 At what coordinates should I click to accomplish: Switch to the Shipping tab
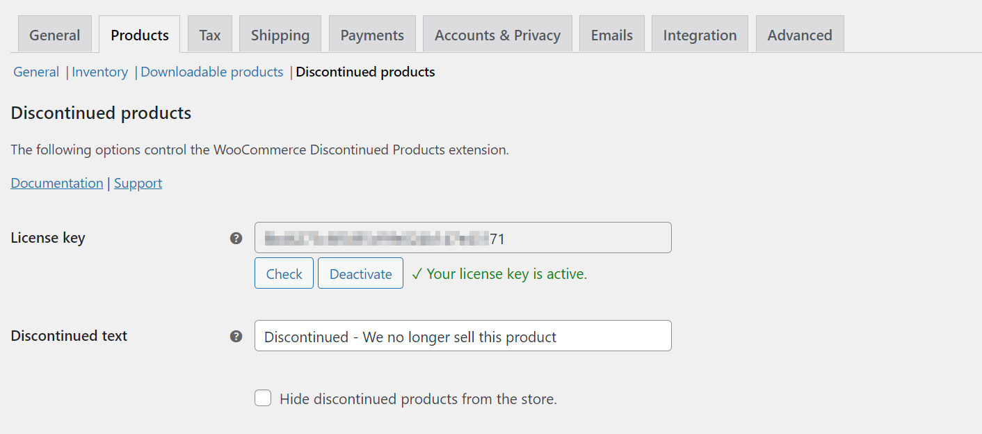click(280, 33)
